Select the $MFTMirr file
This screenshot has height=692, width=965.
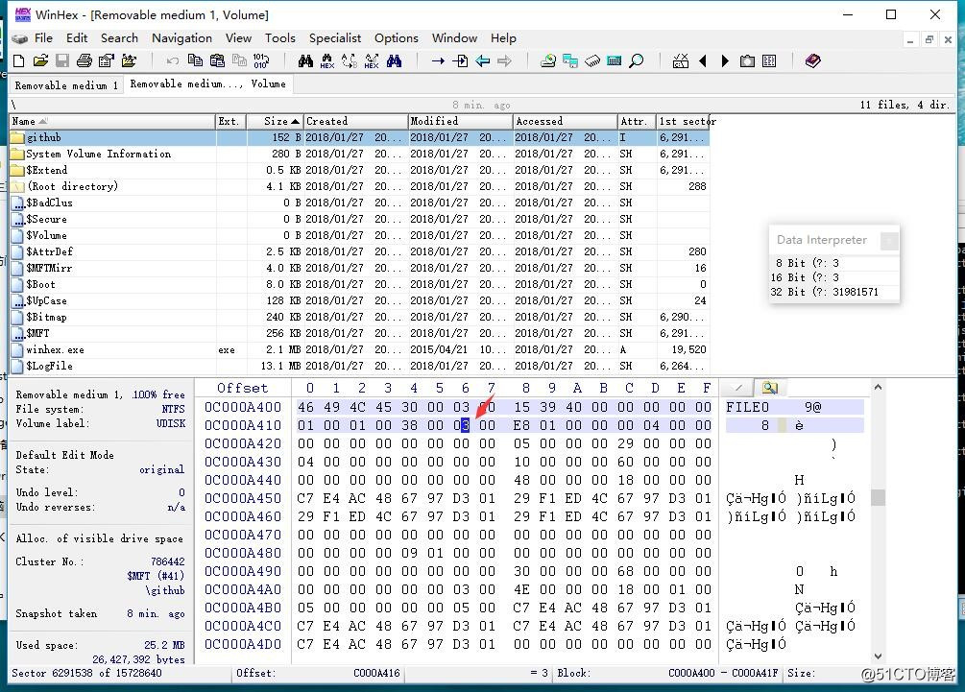point(359,268)
